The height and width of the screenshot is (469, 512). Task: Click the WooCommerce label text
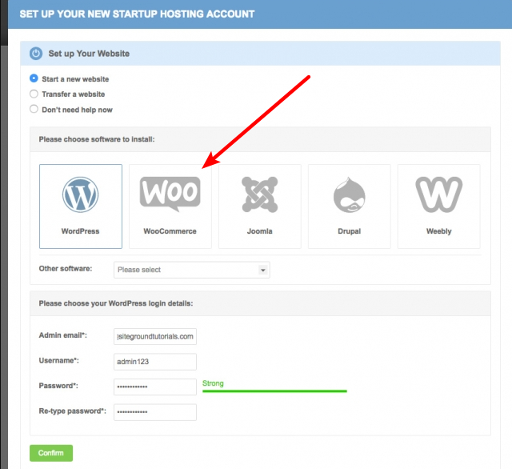coord(170,231)
